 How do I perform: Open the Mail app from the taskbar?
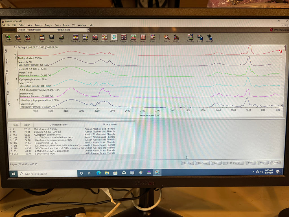tap(124, 173)
